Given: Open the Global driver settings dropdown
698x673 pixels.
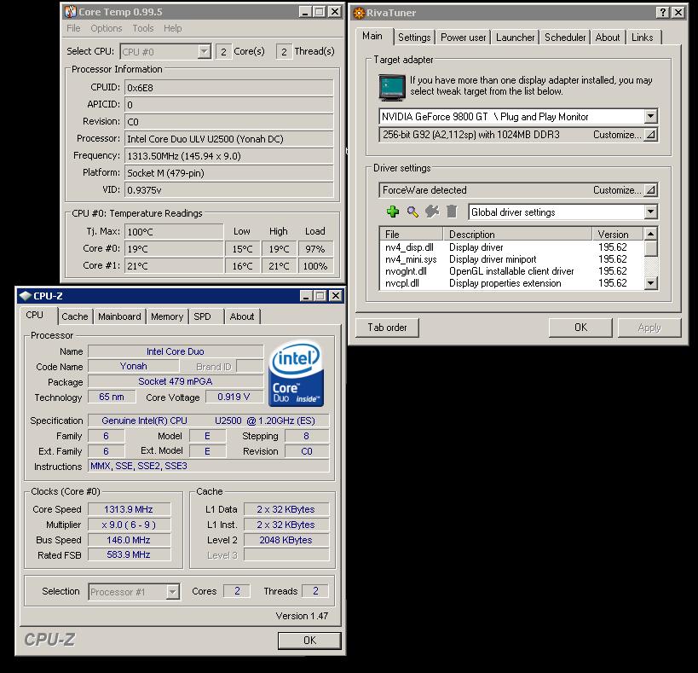Looking at the screenshot, I should point(650,212).
